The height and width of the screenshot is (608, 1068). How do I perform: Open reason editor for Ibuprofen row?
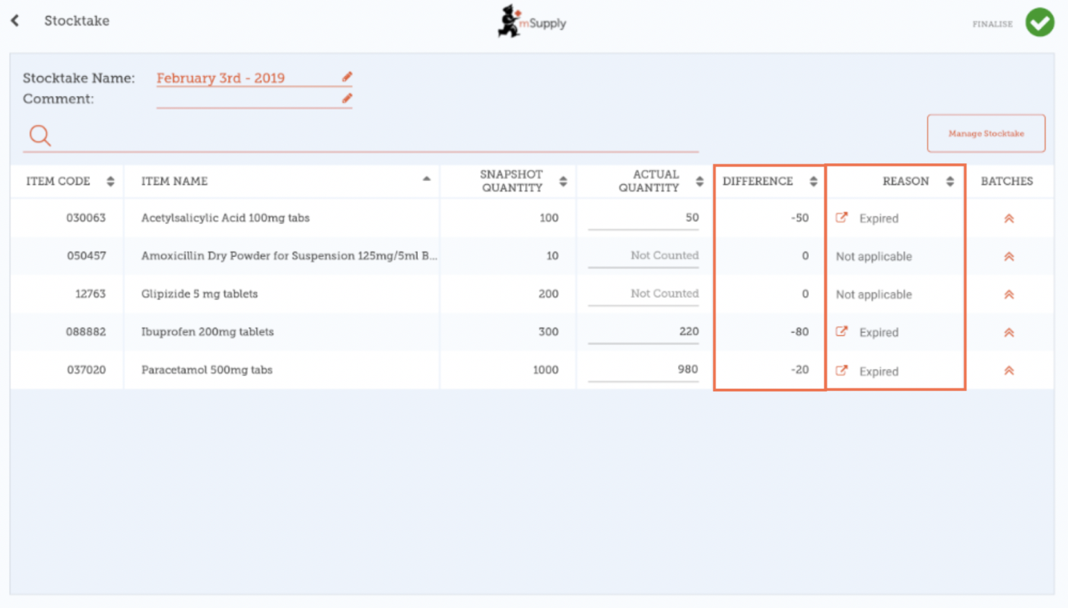[x=842, y=332]
